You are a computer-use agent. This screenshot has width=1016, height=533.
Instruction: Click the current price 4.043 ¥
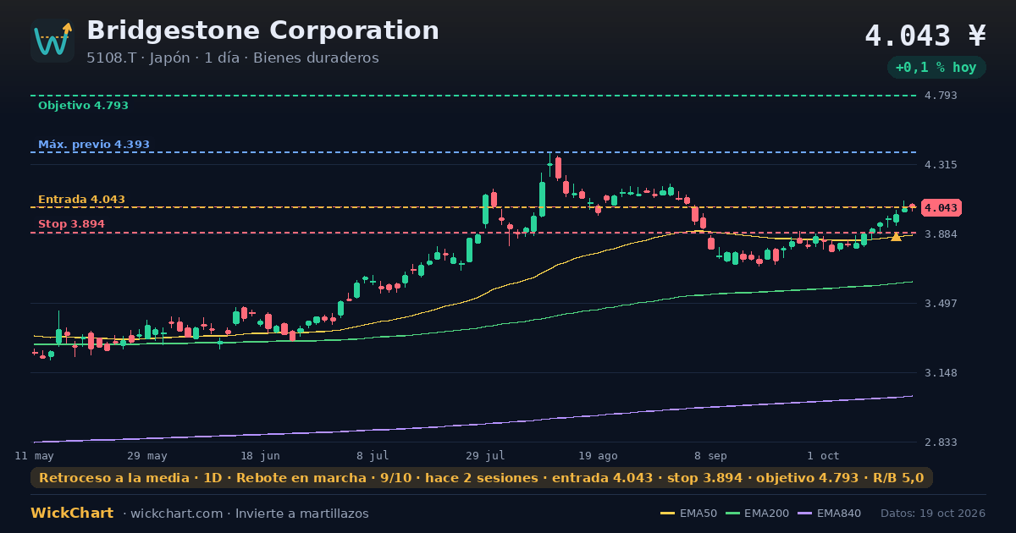[925, 36]
